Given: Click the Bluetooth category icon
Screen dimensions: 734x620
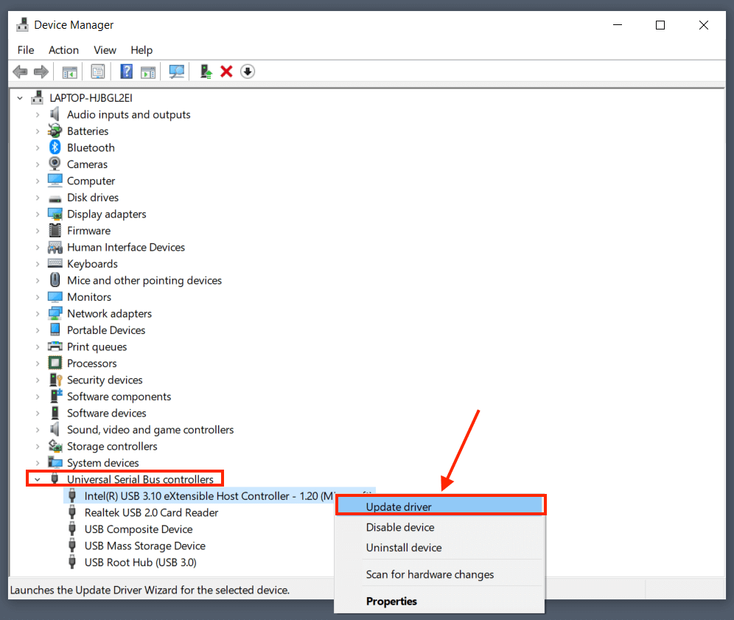Looking at the screenshot, I should [55, 147].
